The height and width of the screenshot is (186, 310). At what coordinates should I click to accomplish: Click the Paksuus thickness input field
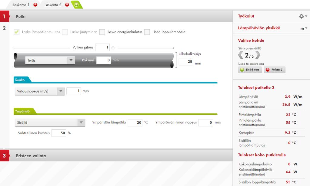point(104,60)
